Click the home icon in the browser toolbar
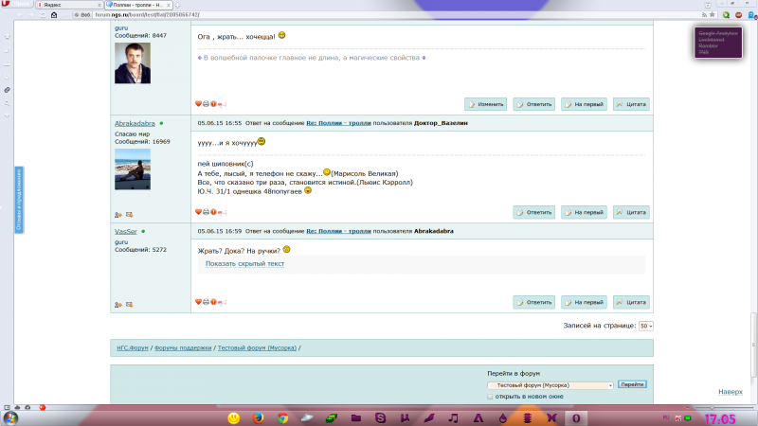The width and height of the screenshot is (758, 426). click(54, 15)
